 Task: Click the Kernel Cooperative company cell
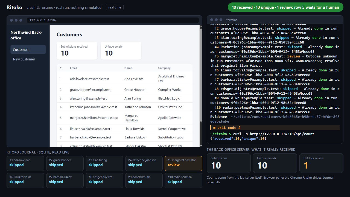(172, 129)
